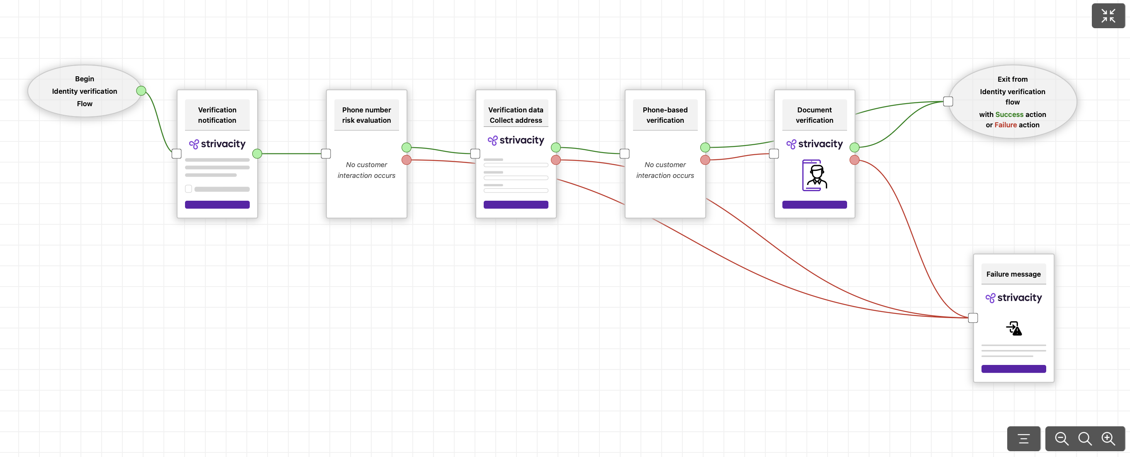The width and height of the screenshot is (1130, 457).
Task: Click the purple button in Failure message node
Action: 1013,369
